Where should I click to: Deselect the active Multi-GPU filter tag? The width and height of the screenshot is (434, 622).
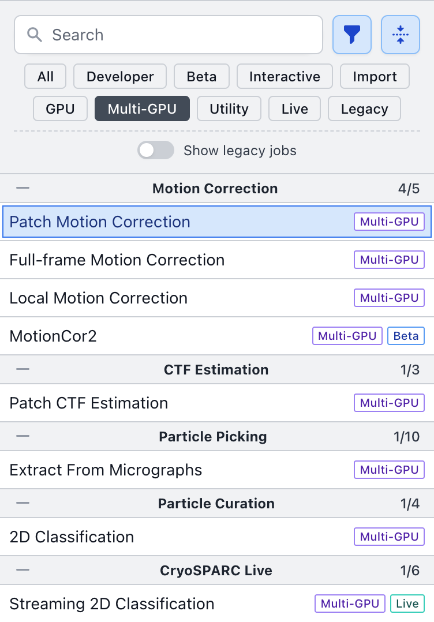pos(142,108)
